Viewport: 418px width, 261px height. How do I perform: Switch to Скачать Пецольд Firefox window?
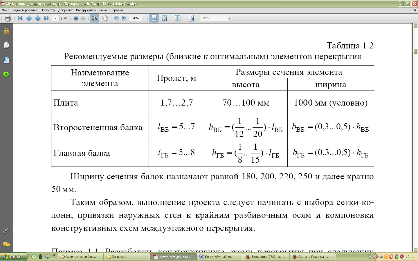(313, 257)
